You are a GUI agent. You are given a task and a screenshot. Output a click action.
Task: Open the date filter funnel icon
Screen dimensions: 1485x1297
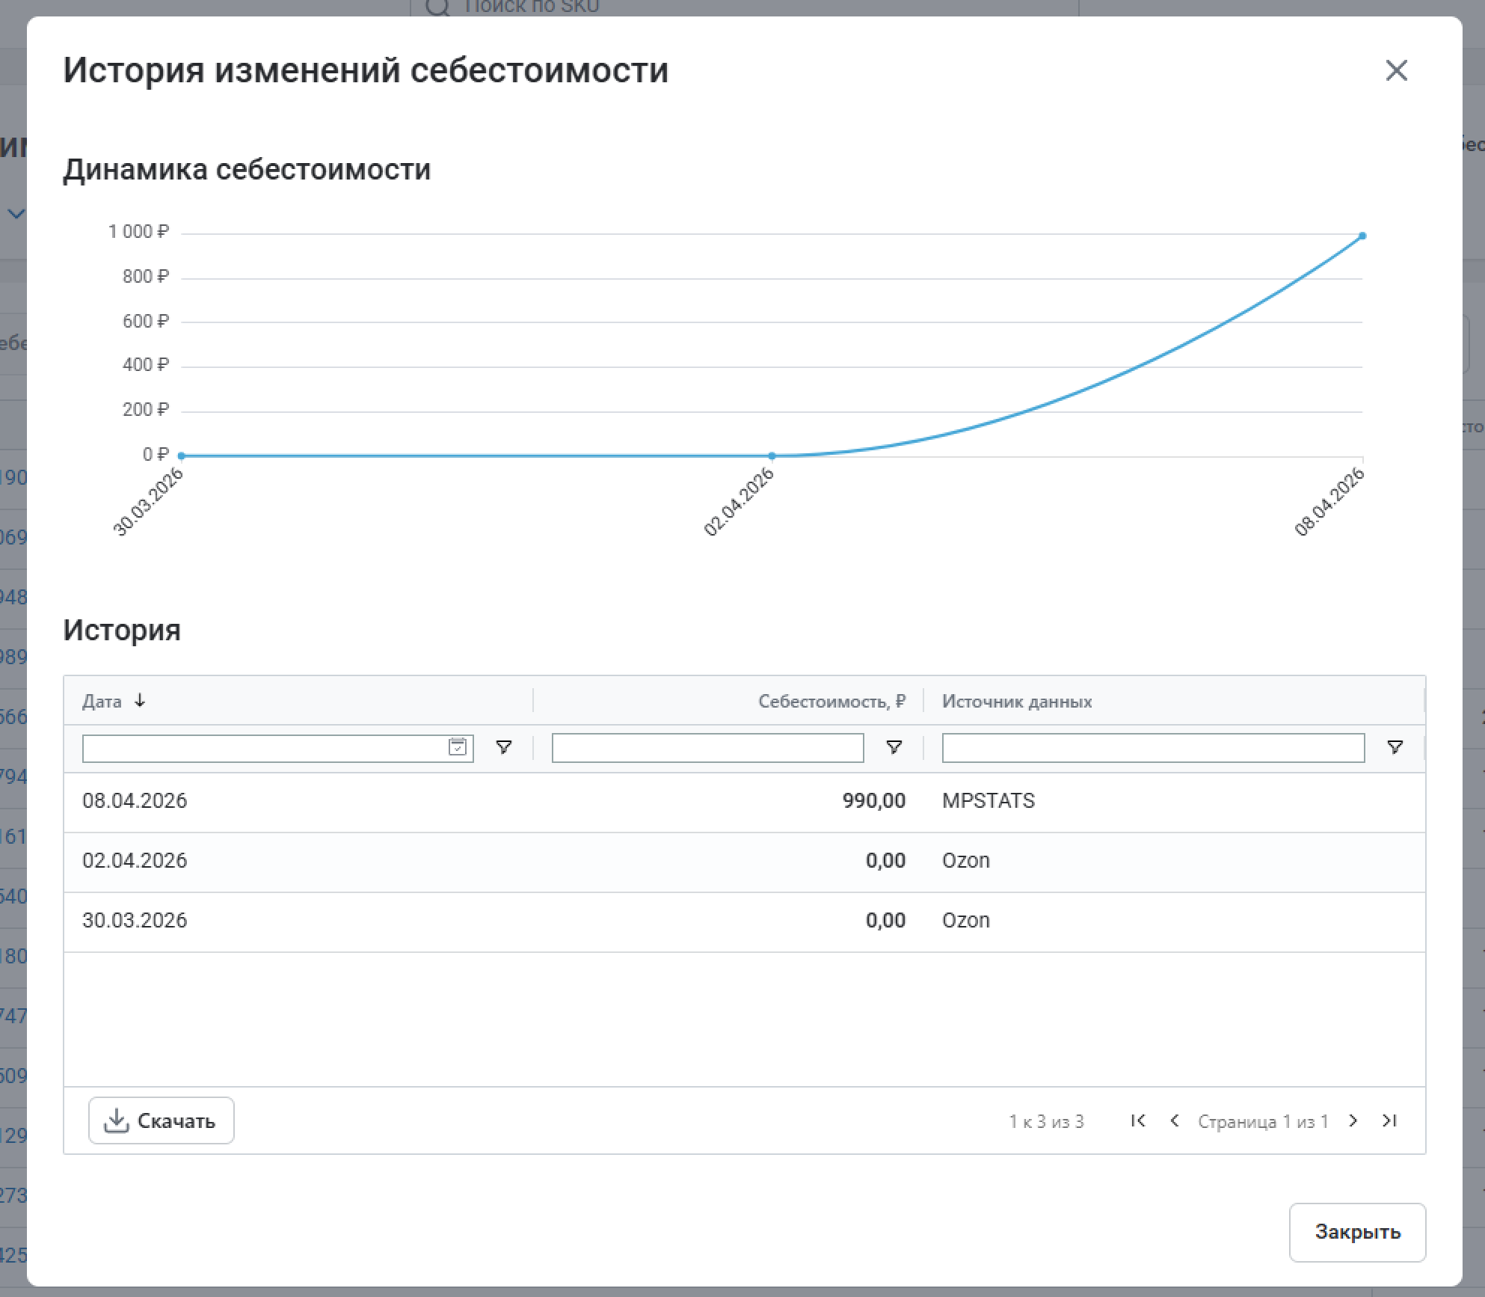pyautogui.click(x=504, y=747)
